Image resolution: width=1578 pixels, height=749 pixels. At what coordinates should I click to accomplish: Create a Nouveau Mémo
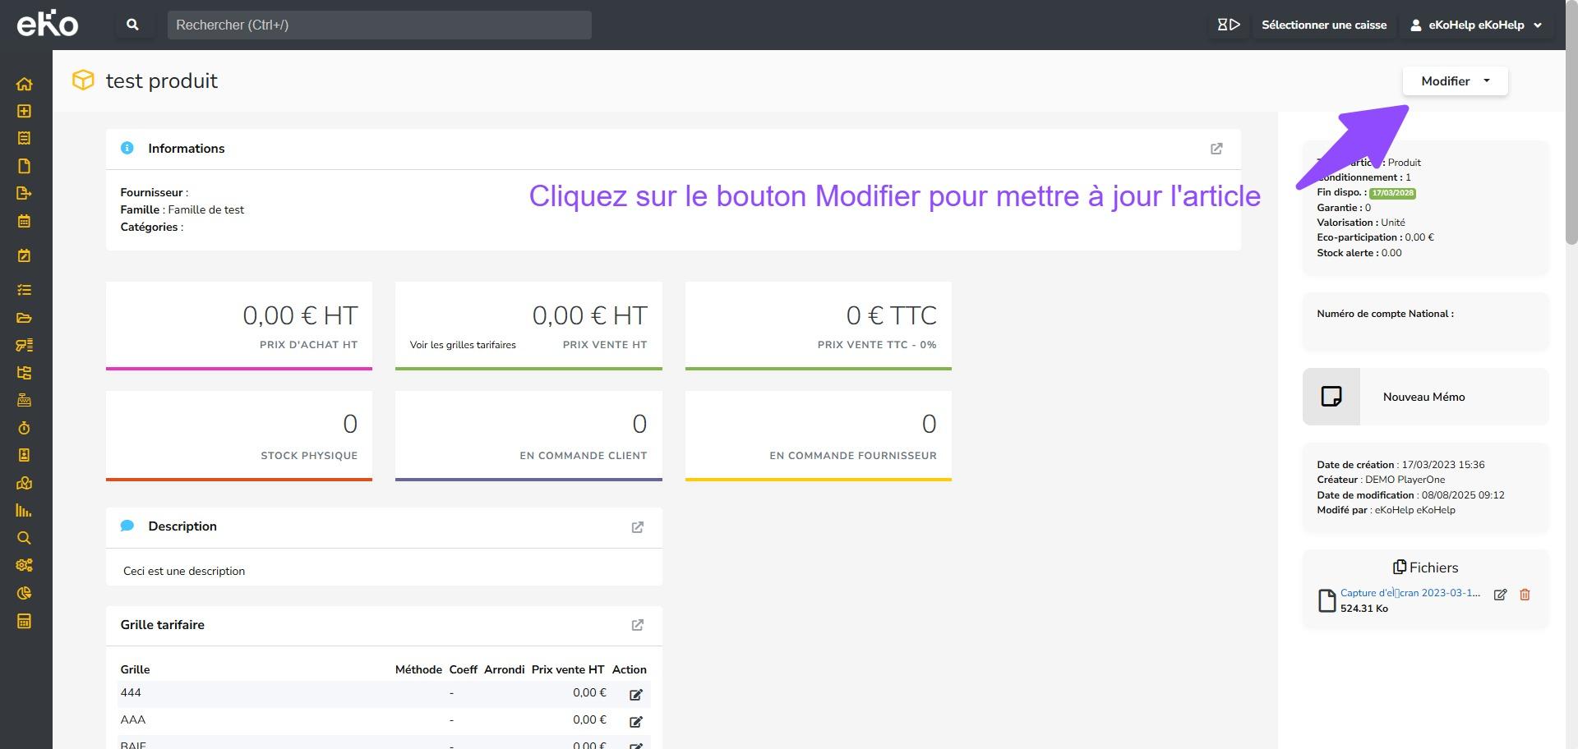[1423, 397]
